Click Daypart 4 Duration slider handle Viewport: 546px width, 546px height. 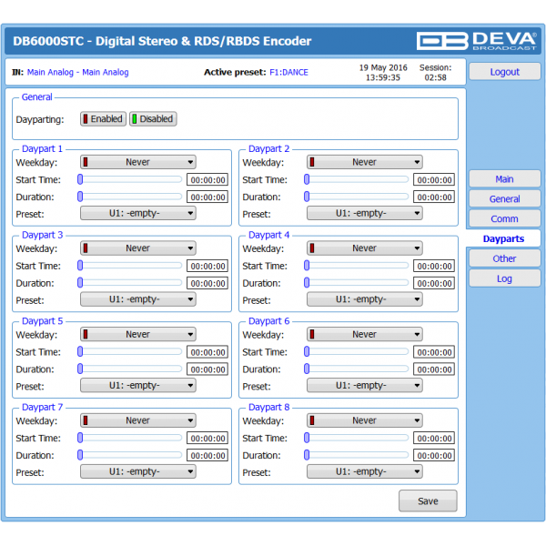(x=307, y=283)
